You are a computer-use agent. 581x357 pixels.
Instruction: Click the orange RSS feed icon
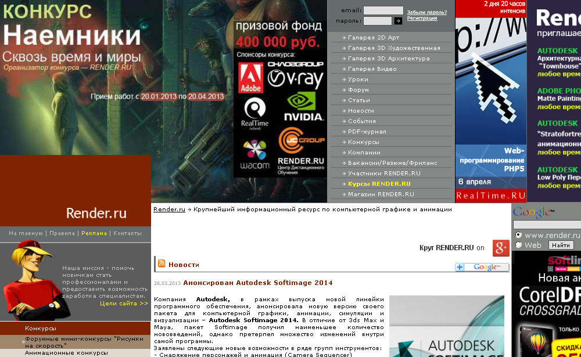(x=162, y=264)
